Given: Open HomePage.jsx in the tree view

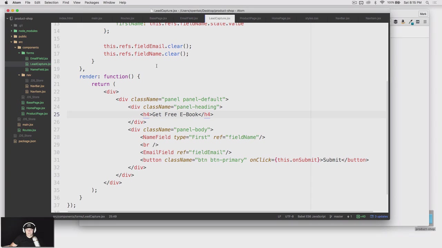Looking at the screenshot, I should 36,108.
